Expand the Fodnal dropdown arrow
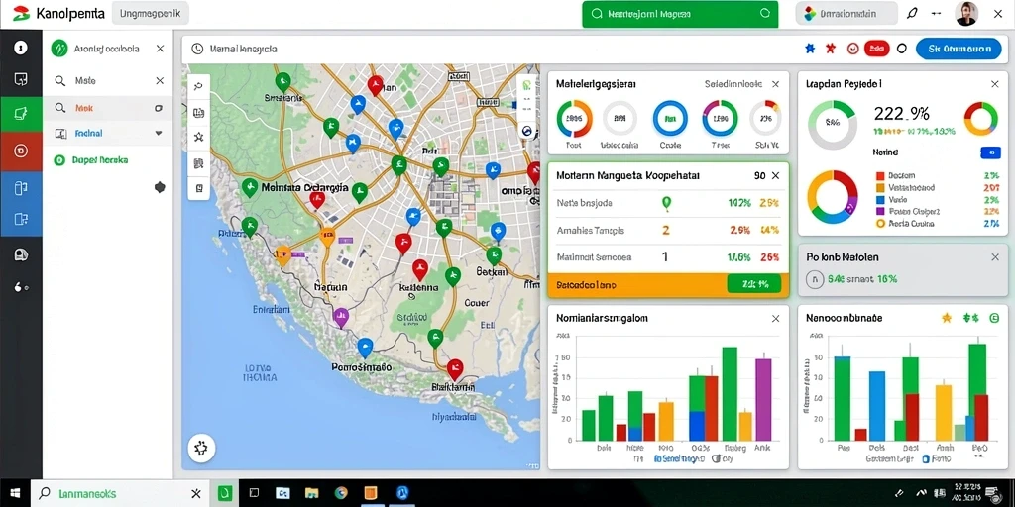1015x507 pixels. (x=158, y=133)
